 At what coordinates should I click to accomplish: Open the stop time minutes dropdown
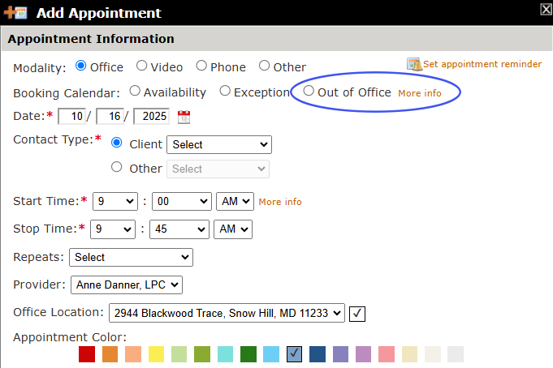[179, 229]
